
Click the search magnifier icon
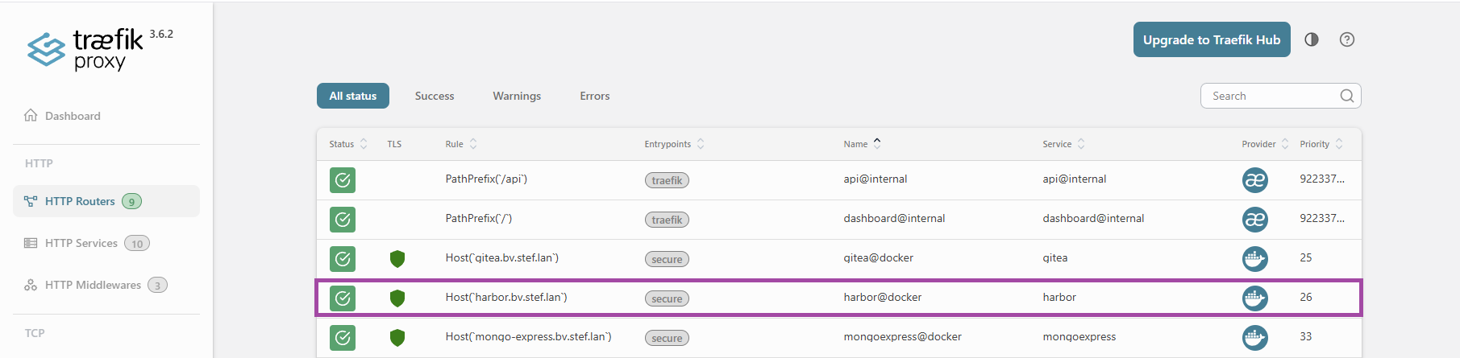1346,96
